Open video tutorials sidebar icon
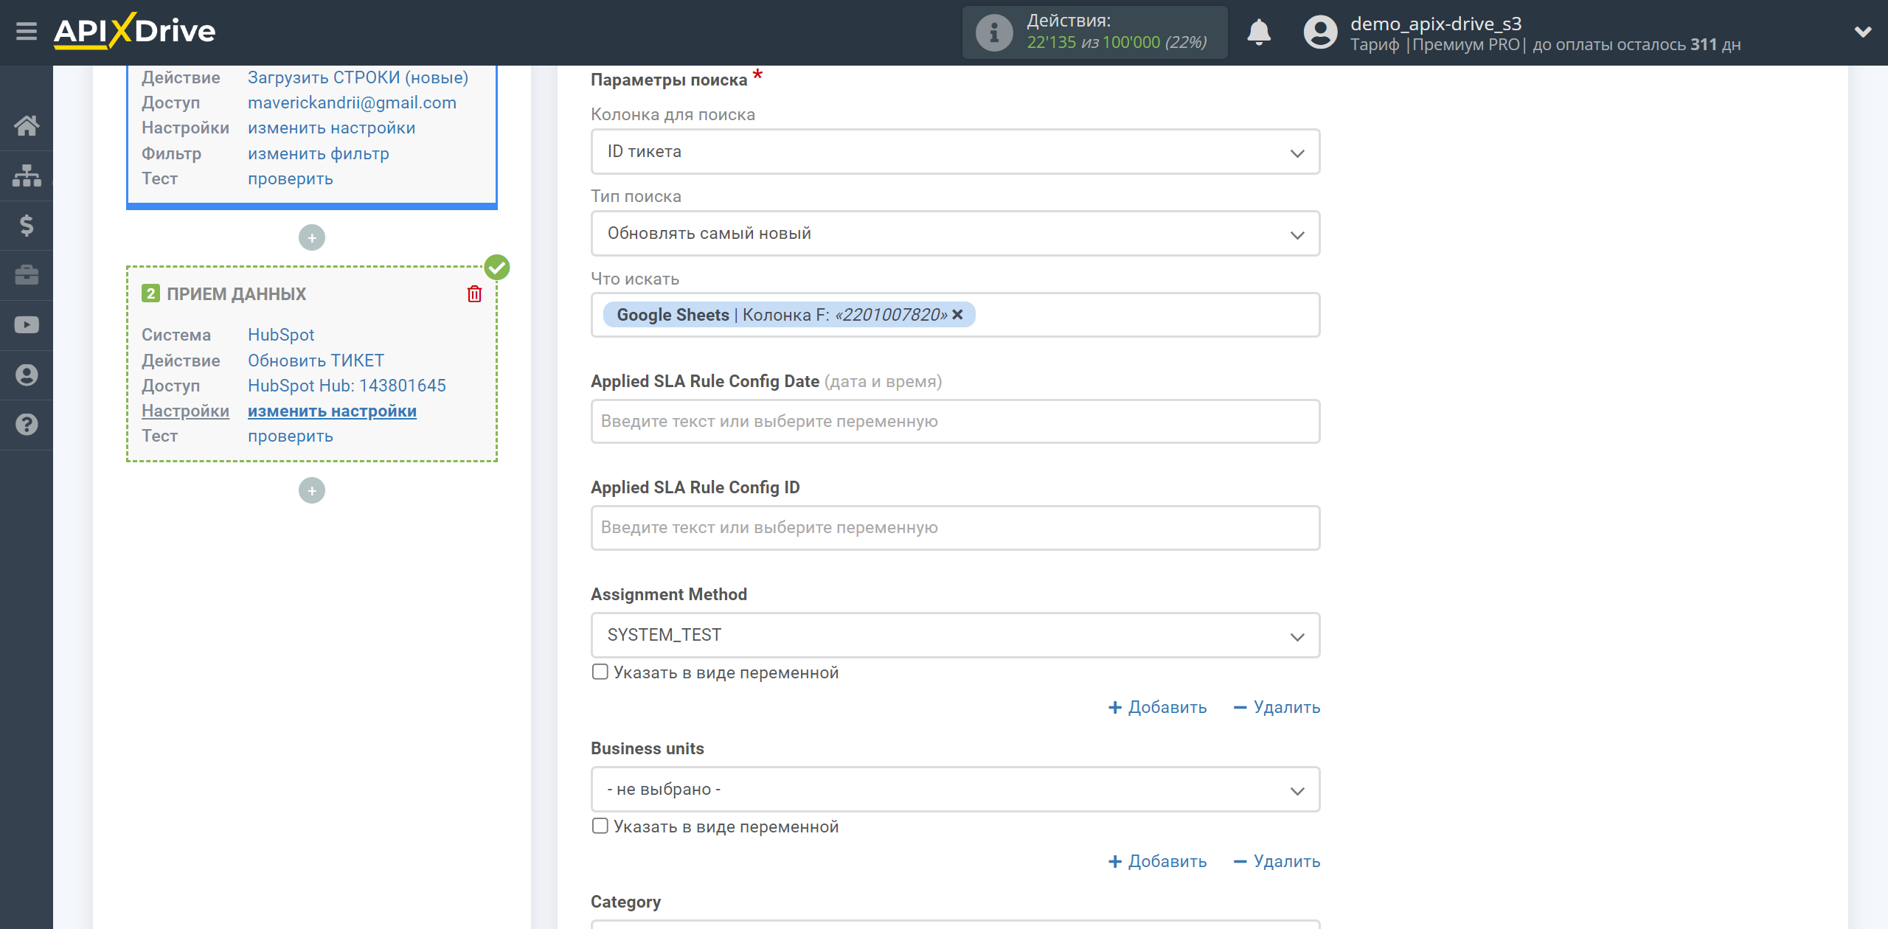 (x=27, y=324)
